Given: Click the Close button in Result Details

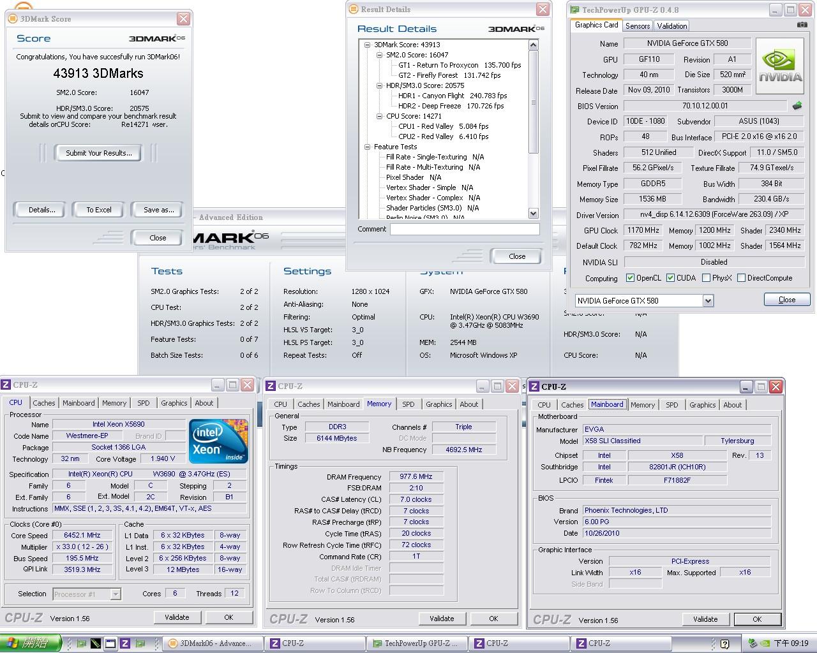Looking at the screenshot, I should (517, 256).
